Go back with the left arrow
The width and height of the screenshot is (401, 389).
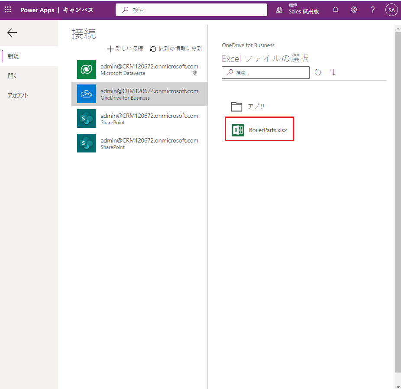pos(12,32)
